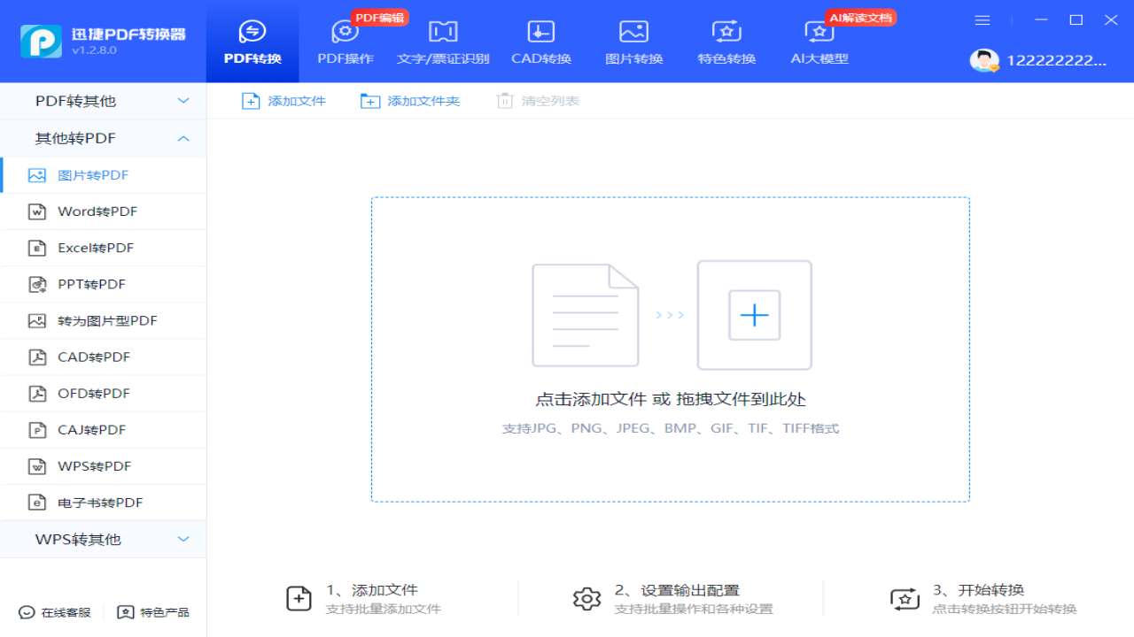Image resolution: width=1134 pixels, height=637 pixels.
Task: View 特色产品 featured products
Action: [x=152, y=611]
